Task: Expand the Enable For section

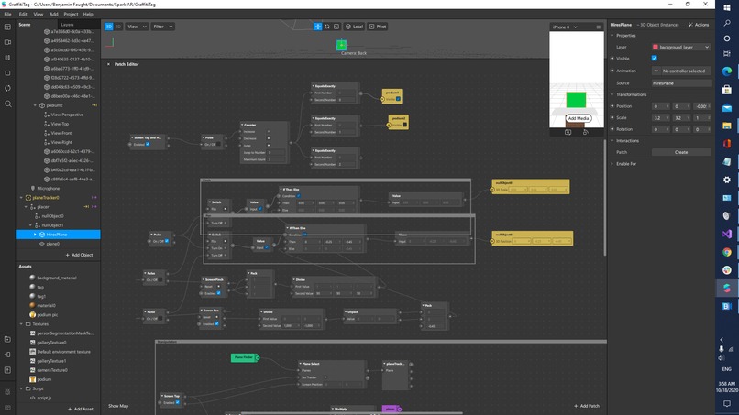Action: tap(612, 164)
